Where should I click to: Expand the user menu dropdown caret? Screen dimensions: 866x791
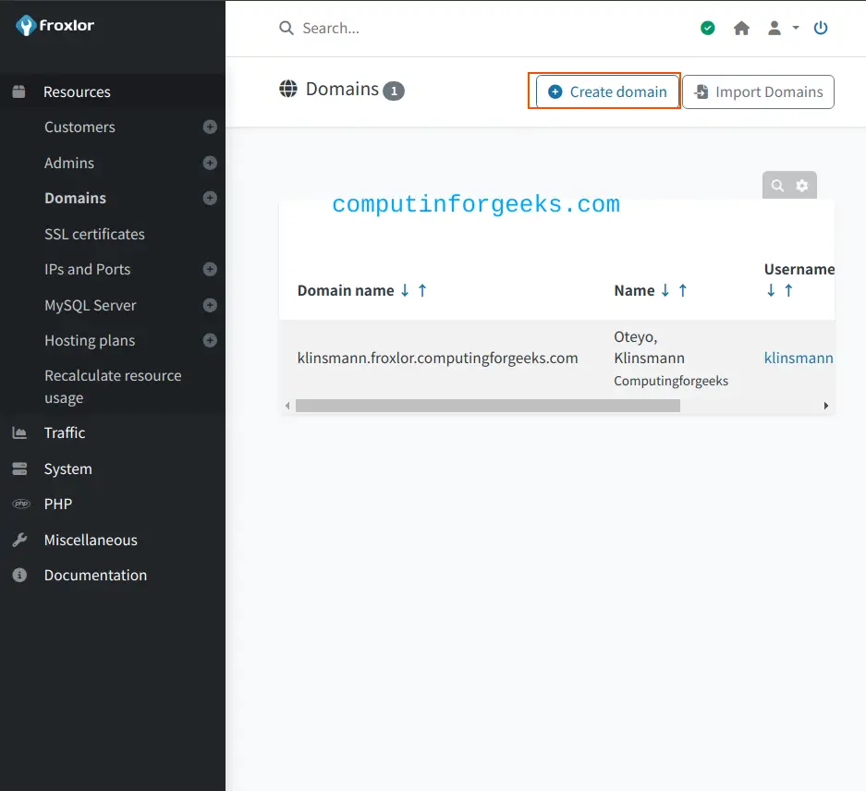(x=796, y=27)
